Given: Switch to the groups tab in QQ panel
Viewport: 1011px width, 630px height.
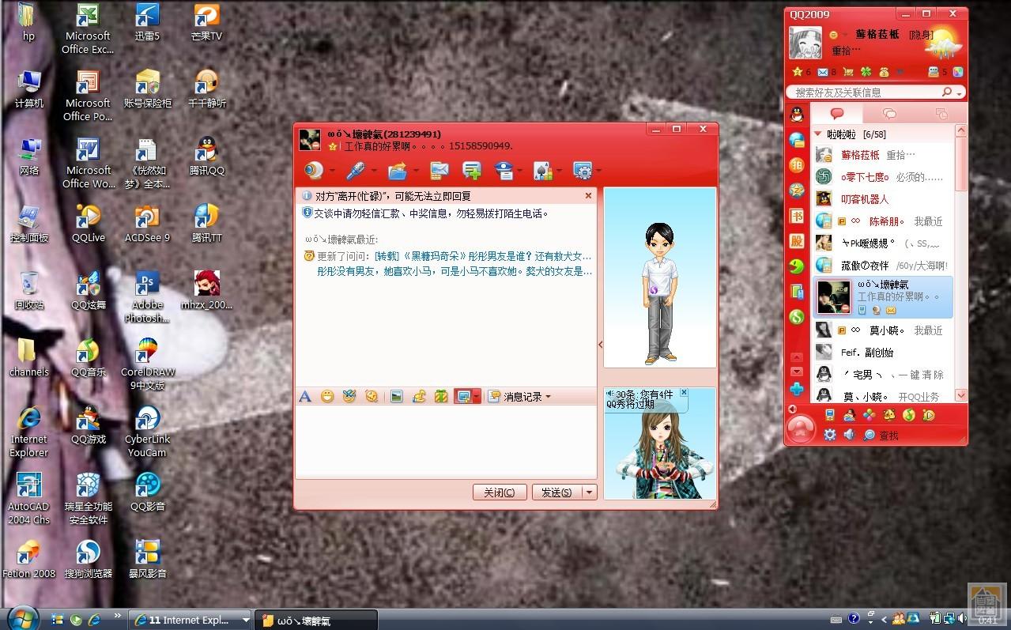Looking at the screenshot, I should coord(889,114).
